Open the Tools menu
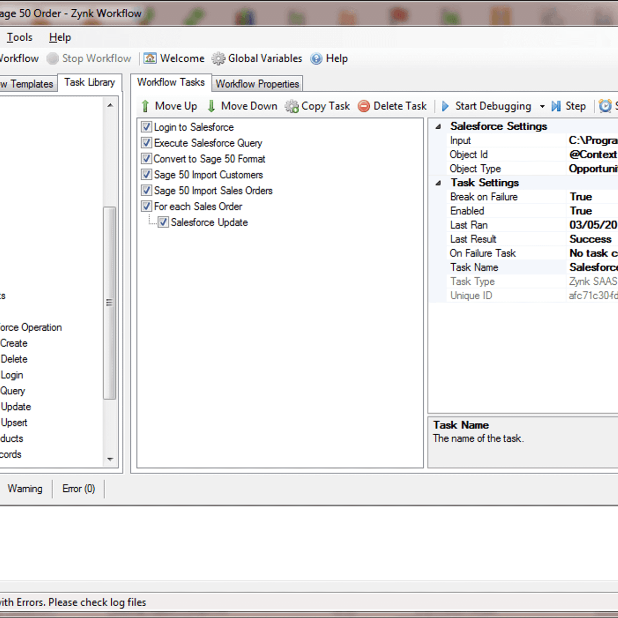Viewport: 618px width, 618px height. click(20, 38)
